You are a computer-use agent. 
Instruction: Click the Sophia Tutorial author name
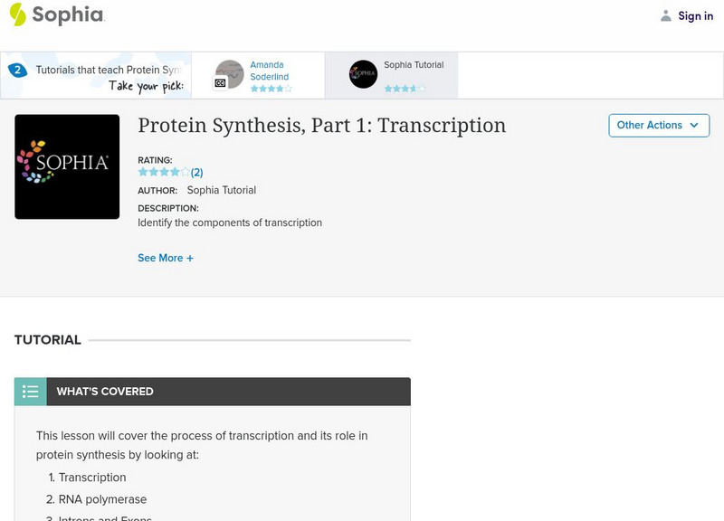click(222, 190)
